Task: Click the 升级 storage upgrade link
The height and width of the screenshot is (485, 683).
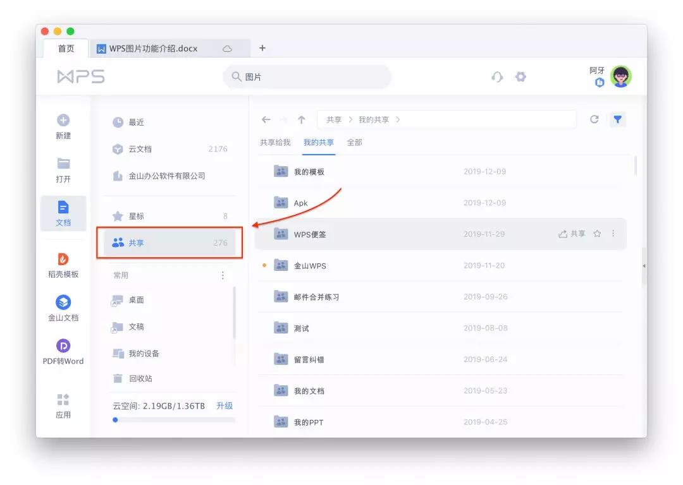Action: click(225, 405)
